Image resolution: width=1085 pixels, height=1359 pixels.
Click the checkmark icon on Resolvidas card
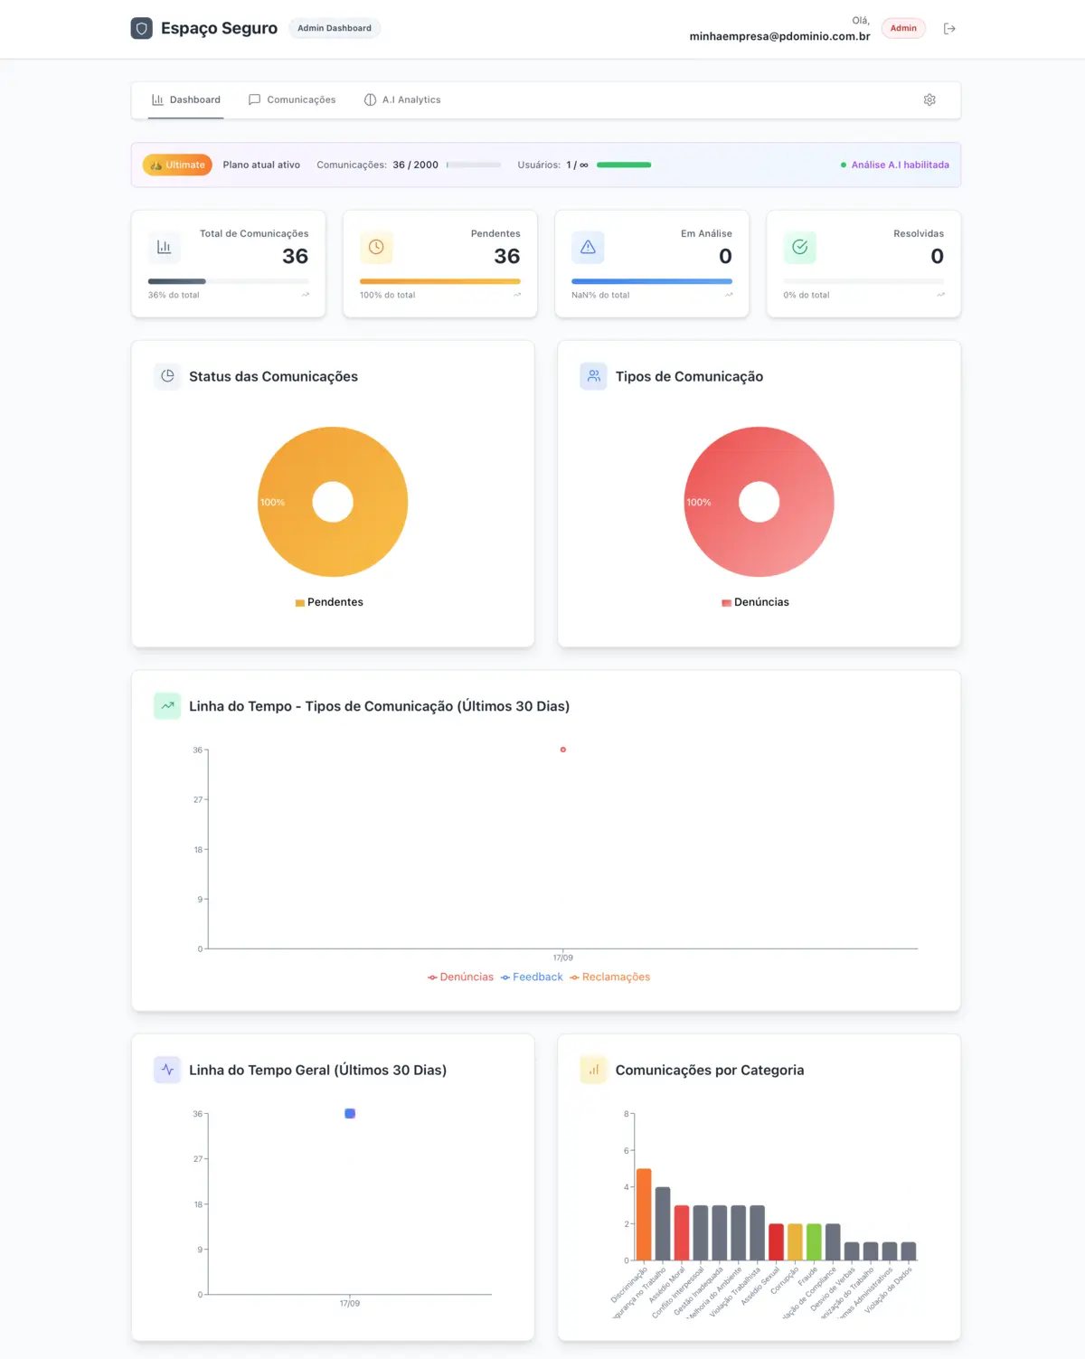pyautogui.click(x=799, y=247)
